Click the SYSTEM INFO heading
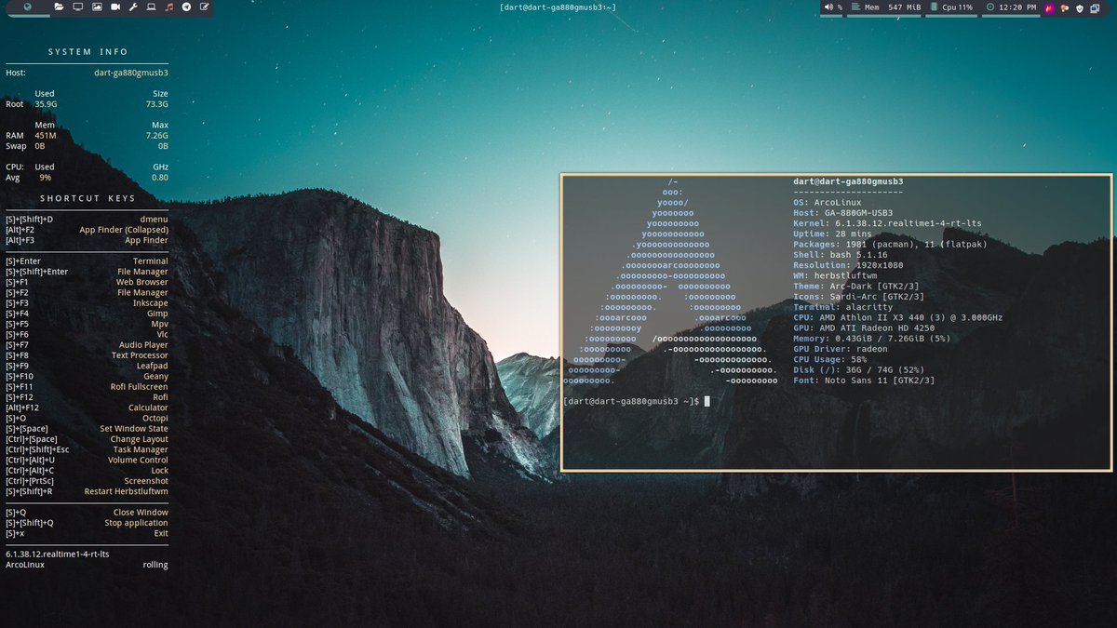This screenshot has width=1117, height=628. 88,52
